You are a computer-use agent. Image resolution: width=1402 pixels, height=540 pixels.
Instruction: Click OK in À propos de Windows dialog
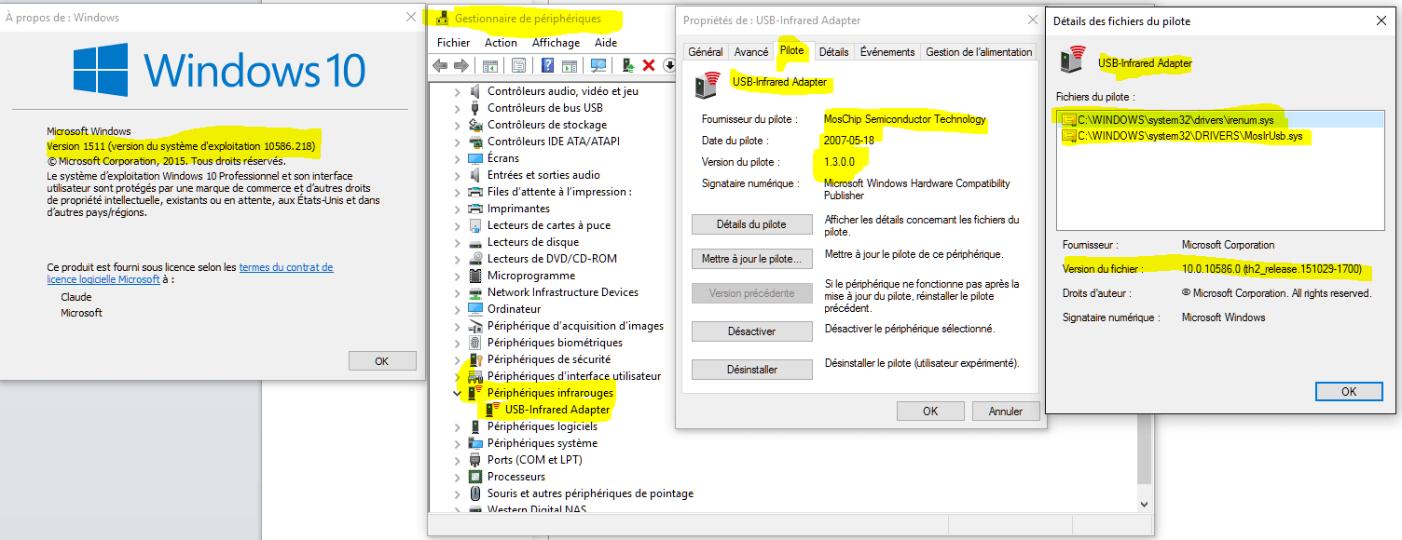[x=381, y=361]
